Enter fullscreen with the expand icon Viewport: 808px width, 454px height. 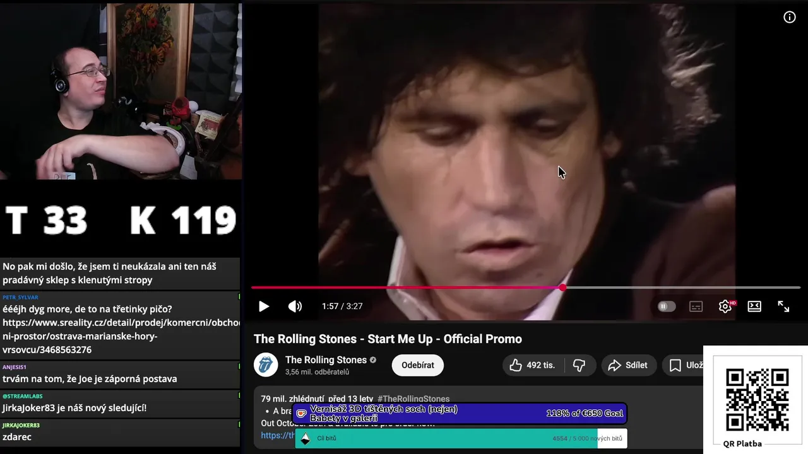(x=783, y=306)
